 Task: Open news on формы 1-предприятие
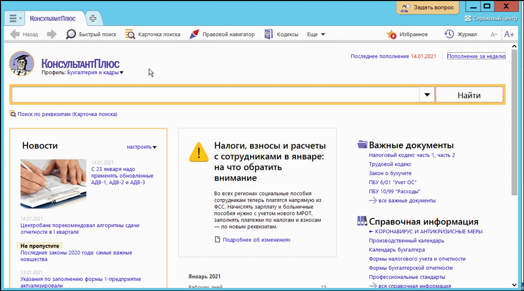pos(80,282)
